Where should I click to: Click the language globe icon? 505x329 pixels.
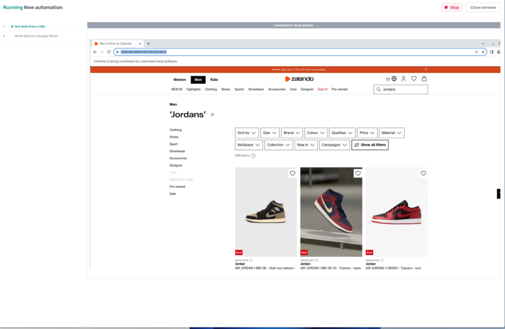click(394, 79)
